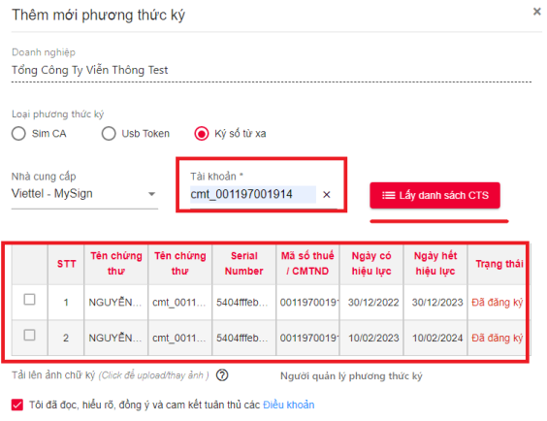This screenshot has height=421, width=547.
Task: Clear the Tài khoản field with X icon
Action: click(327, 195)
